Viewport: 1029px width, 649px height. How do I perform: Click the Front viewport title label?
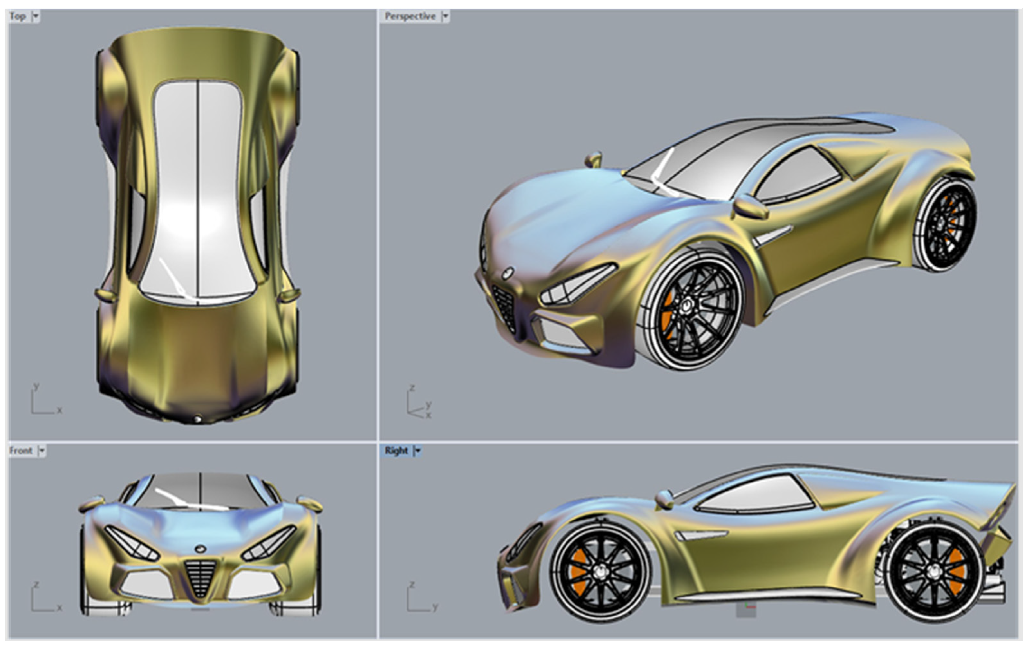point(21,451)
